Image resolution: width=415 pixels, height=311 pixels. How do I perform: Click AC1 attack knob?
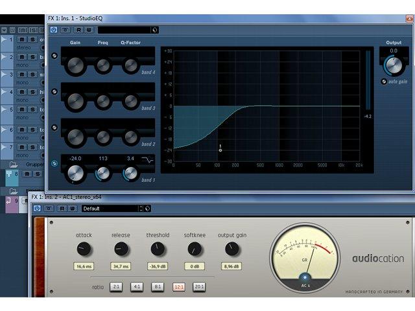pos(84,249)
